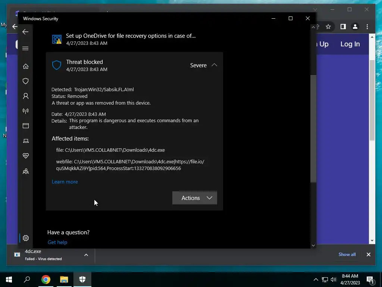Click the OneDrive warning item icon
Screen dimensions: 382x287
pos(57,39)
